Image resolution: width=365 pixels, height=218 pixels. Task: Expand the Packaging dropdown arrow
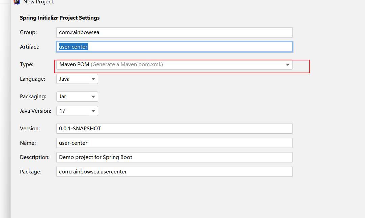(x=93, y=97)
